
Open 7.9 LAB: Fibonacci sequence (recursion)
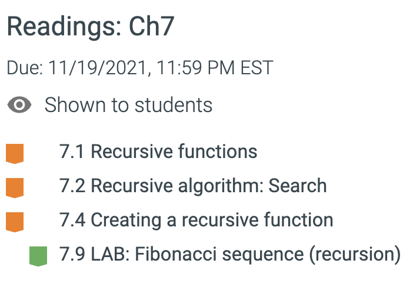[x=230, y=254]
